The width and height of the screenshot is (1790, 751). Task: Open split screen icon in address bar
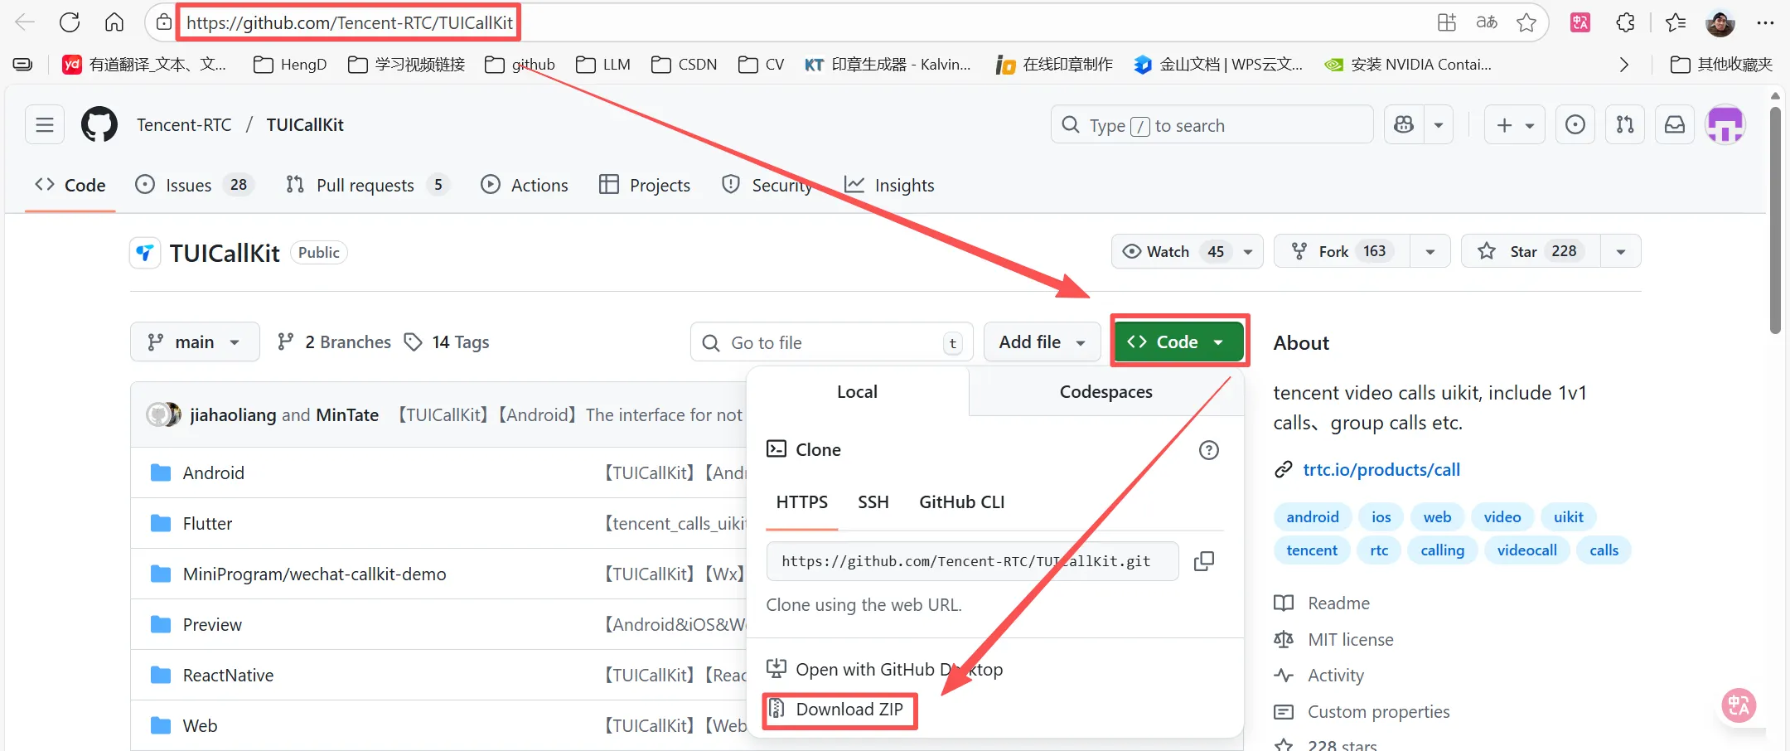click(1447, 22)
